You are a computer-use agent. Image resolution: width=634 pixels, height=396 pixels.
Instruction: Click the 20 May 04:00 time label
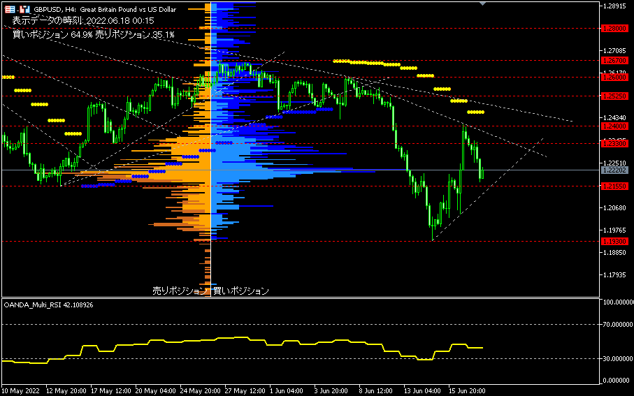[156, 391]
